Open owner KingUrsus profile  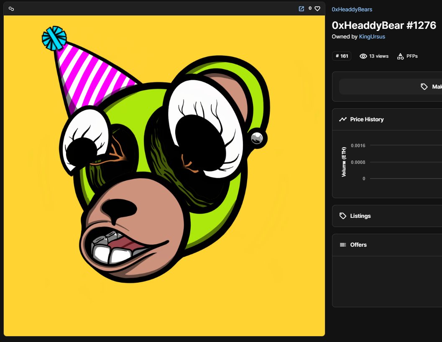tap(372, 36)
